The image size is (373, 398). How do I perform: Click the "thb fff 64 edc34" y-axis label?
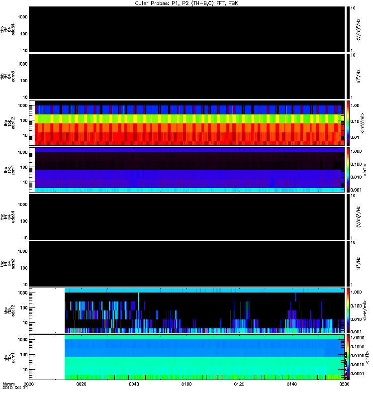[x=7, y=29]
